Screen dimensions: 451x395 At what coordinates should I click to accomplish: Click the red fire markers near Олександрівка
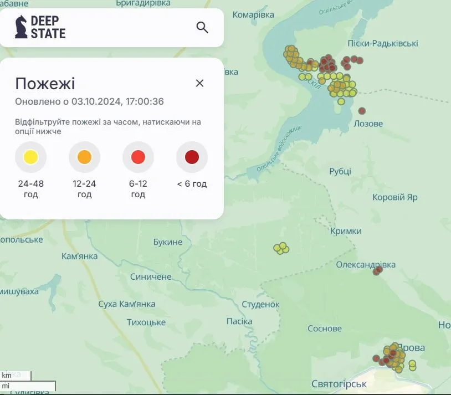pyautogui.click(x=378, y=271)
